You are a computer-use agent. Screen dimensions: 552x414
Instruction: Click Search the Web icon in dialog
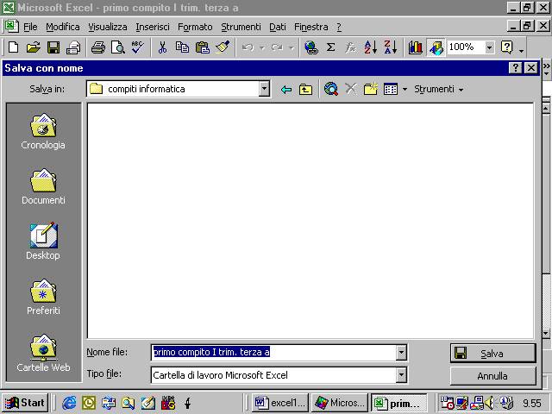[x=331, y=89]
